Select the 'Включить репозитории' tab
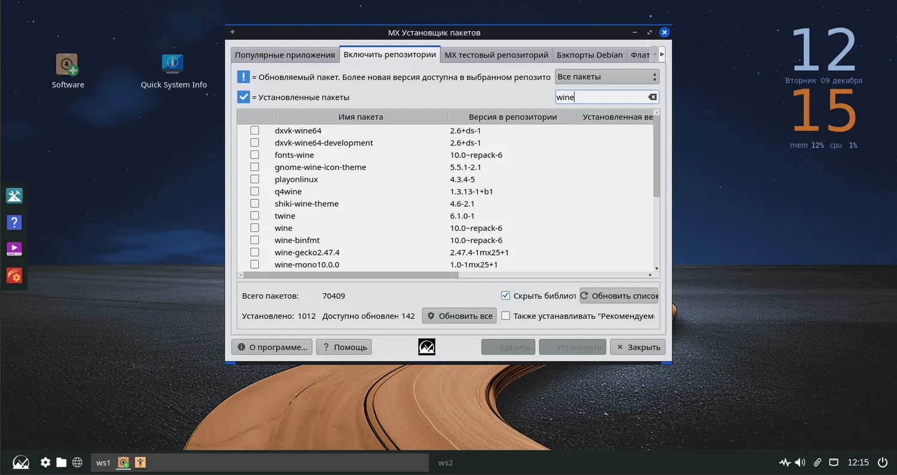897x475 pixels. [x=390, y=54]
